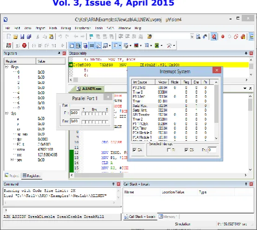Click the Pri. input field in Interrupt System
Image resolution: width=257 pixels, height=230 pixels.
coord(212,150)
